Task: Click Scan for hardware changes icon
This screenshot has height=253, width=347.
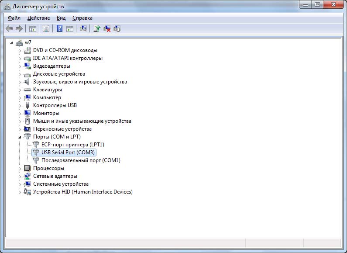Action: click(83, 28)
